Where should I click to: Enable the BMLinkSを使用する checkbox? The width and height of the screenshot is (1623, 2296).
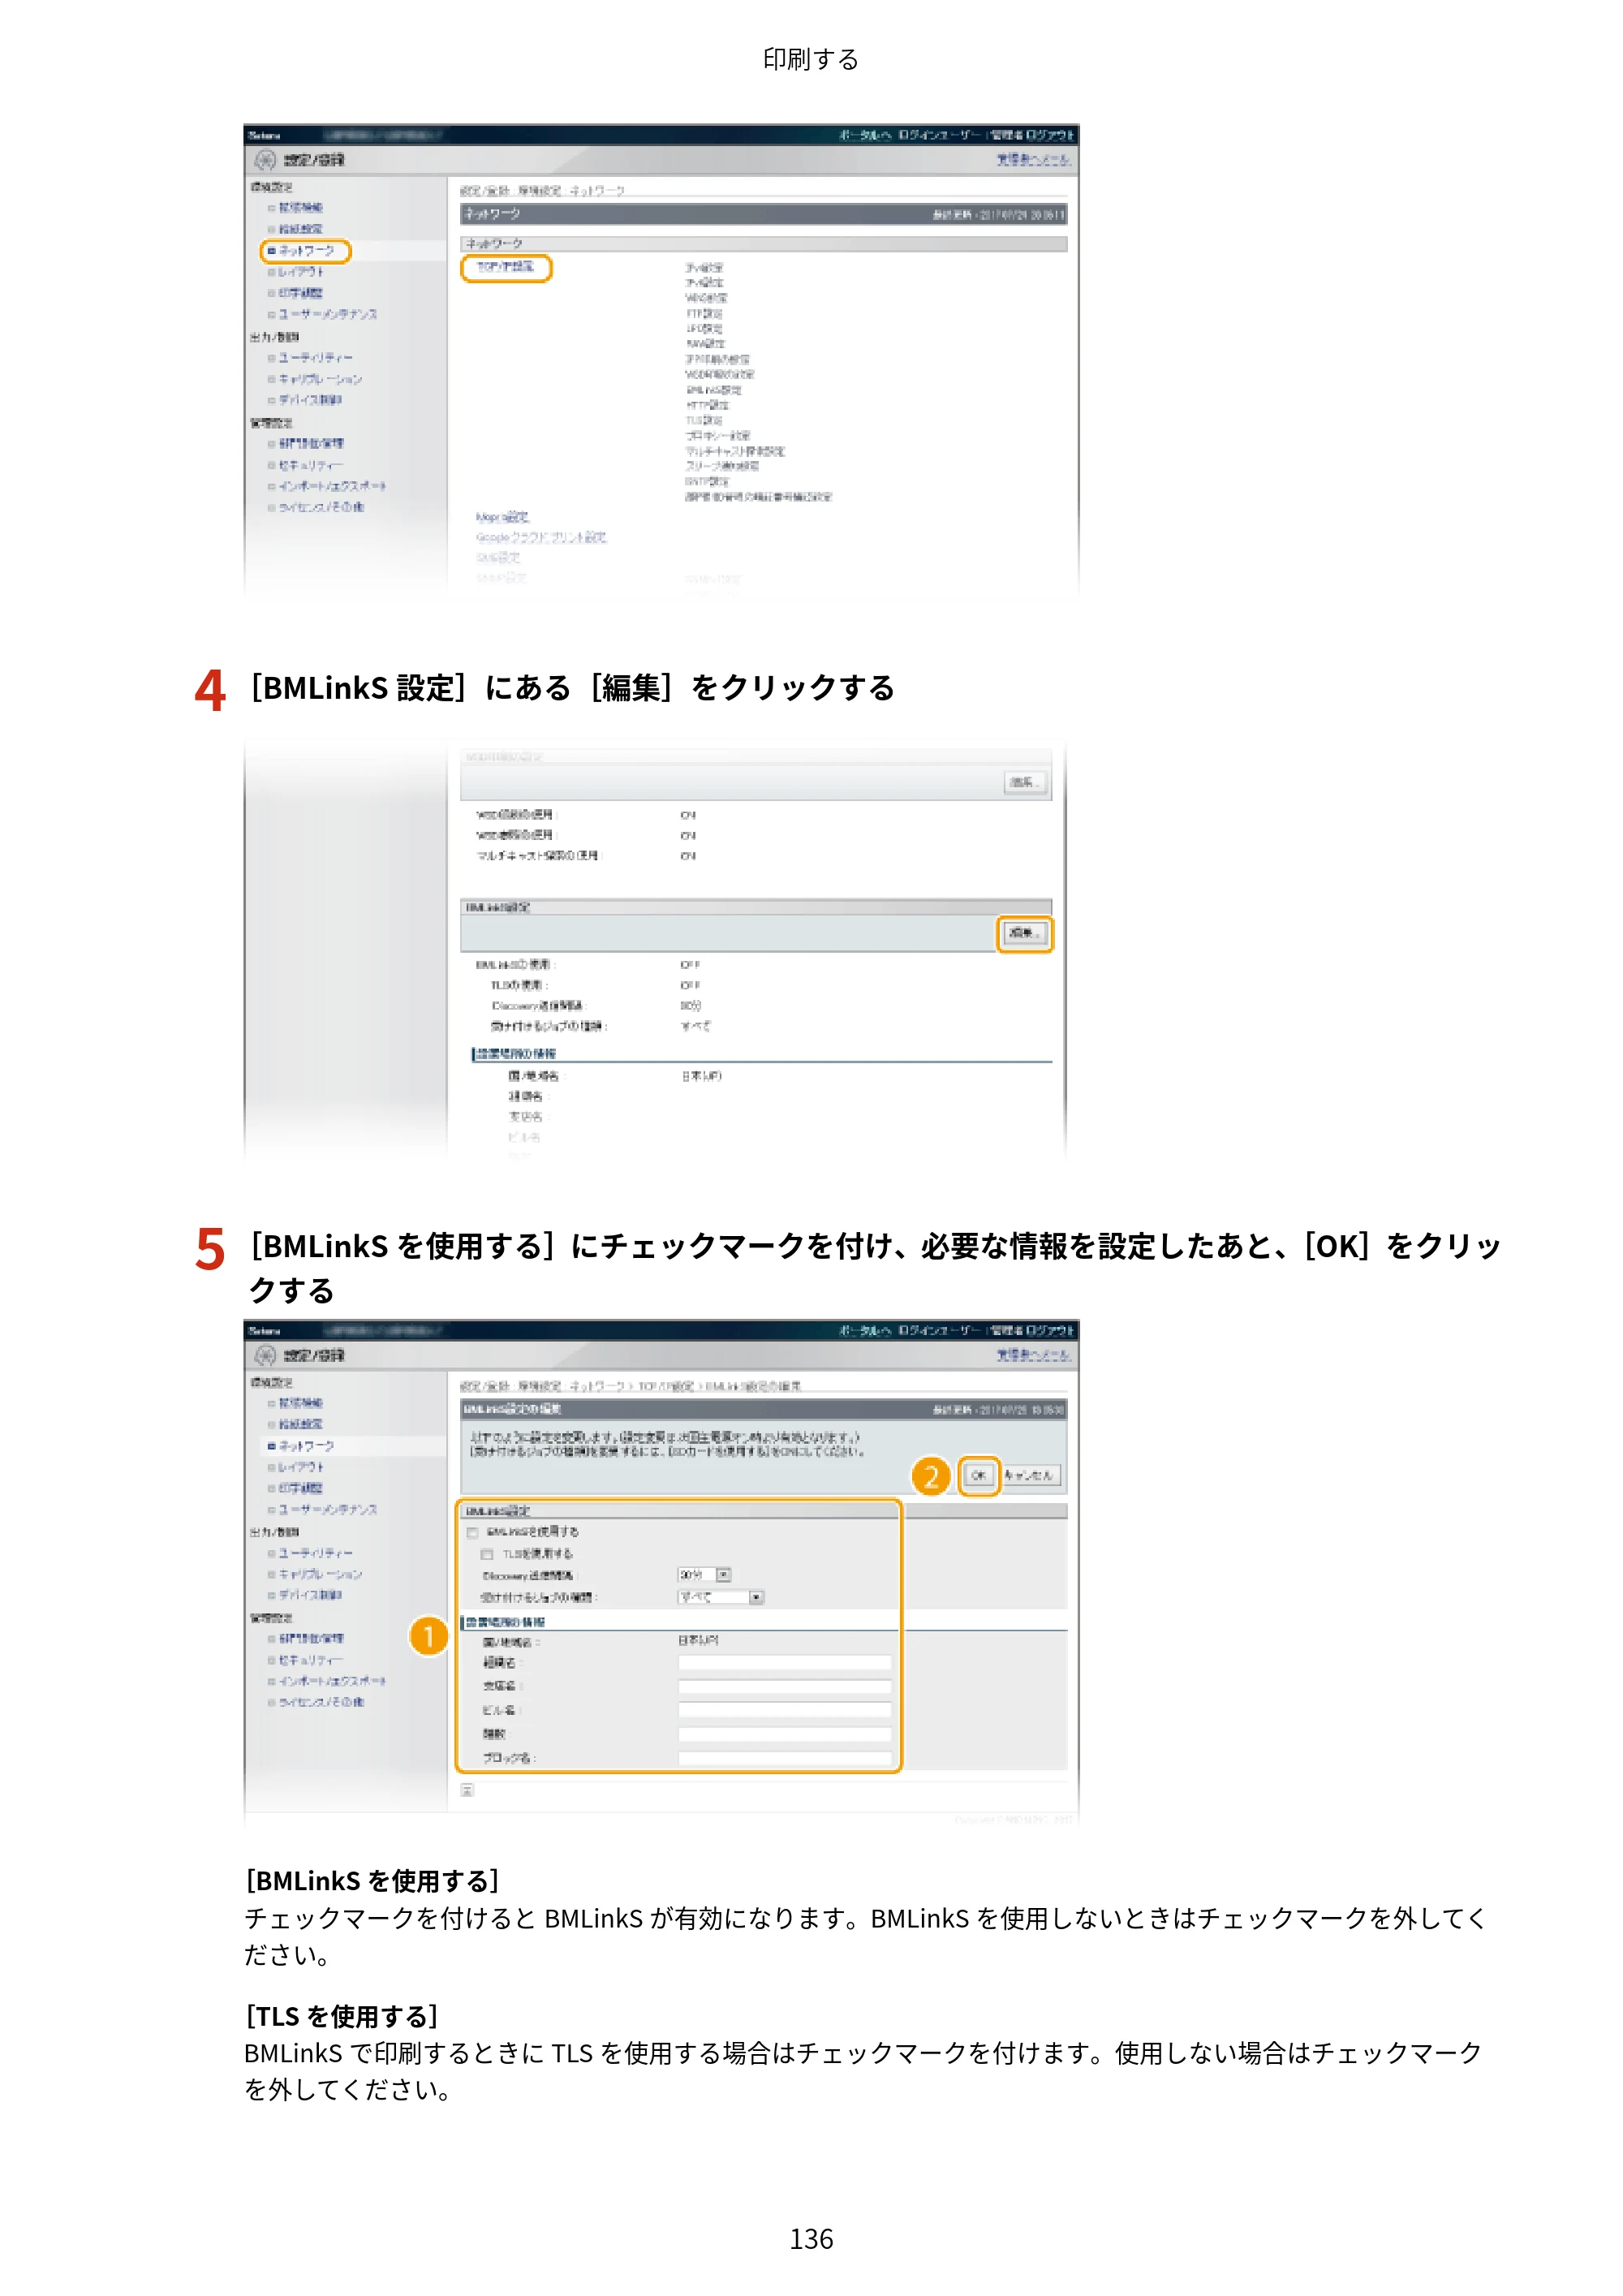point(472,1533)
